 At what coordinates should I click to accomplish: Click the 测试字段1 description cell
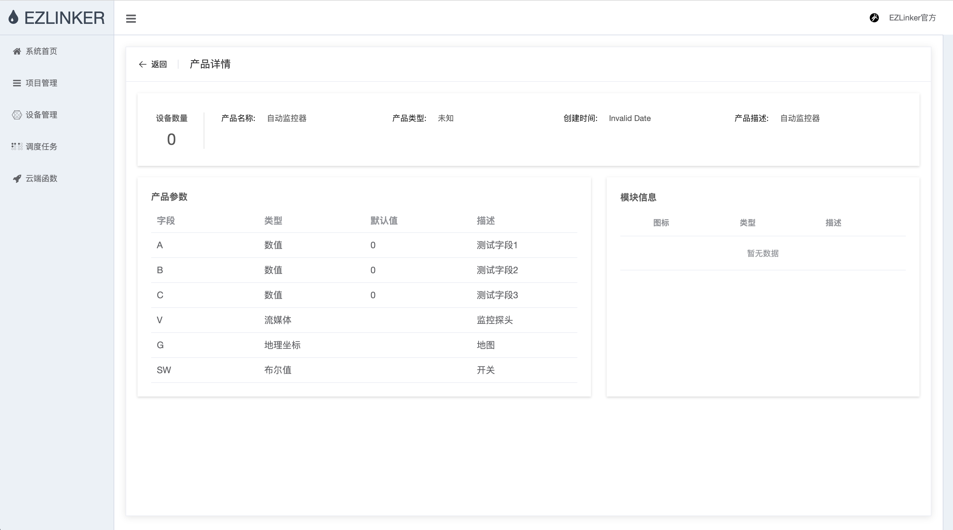click(x=497, y=245)
